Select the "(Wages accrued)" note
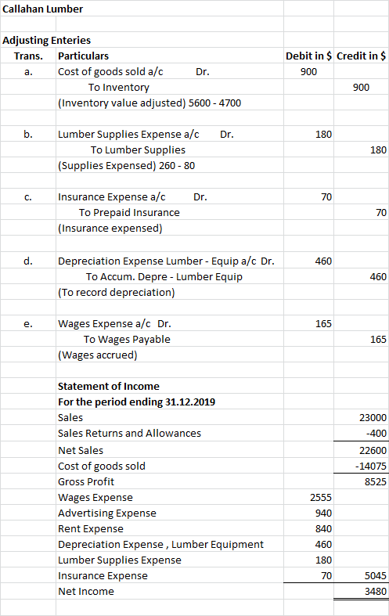Viewport: 389px width, 616px height. [98, 355]
